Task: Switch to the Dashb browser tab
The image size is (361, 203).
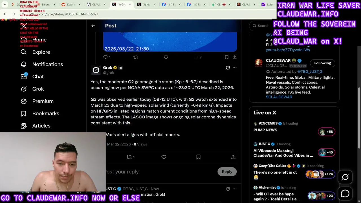Action: tap(71, 5)
